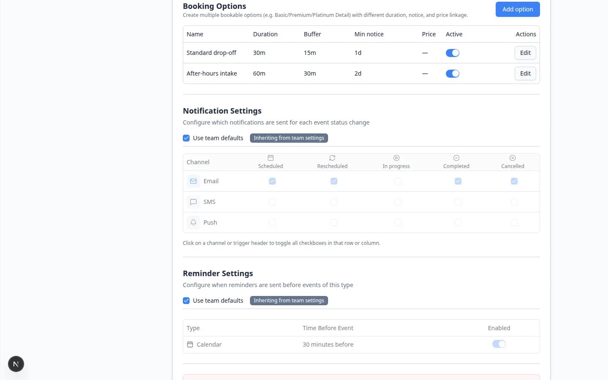
Task: Click the Push bell channel icon
Action: click(x=193, y=223)
